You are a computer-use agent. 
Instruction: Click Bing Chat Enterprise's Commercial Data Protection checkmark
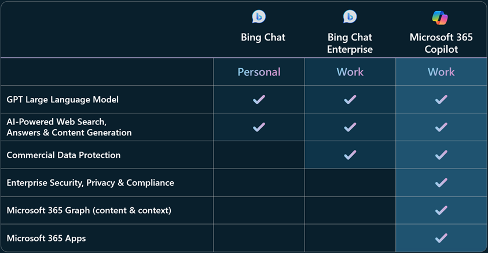[350, 155]
